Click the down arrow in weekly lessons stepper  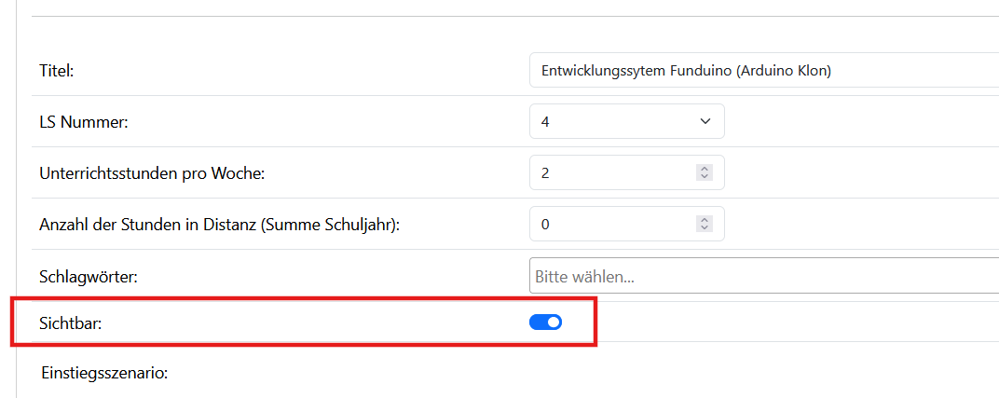click(x=705, y=176)
